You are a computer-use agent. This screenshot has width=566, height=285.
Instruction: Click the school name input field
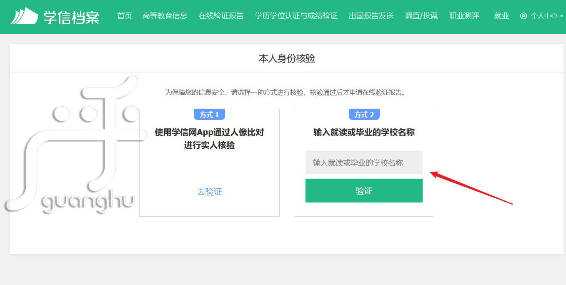click(x=364, y=162)
